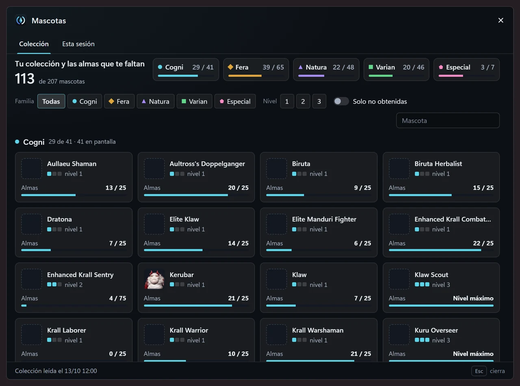The height and width of the screenshot is (386, 520).
Task: Click the empty portrait slot of Dratona
Action: pyautogui.click(x=32, y=224)
